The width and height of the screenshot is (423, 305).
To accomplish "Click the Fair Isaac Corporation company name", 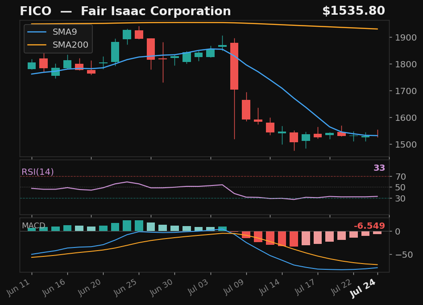I will 156,11.
